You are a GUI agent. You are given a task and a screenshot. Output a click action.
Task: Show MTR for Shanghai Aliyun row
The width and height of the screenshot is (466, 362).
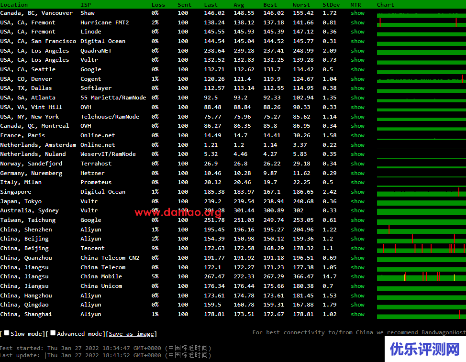click(357, 314)
